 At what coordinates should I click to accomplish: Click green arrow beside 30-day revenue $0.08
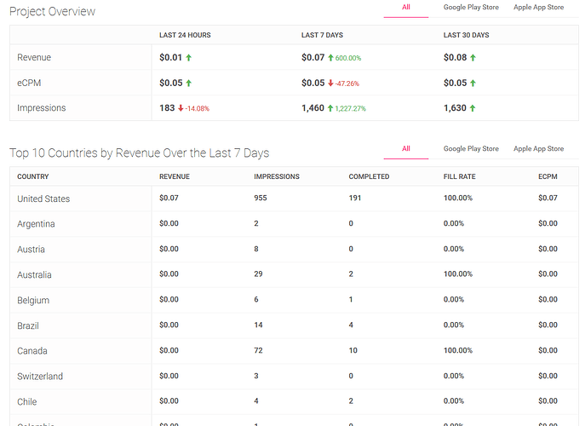pyautogui.click(x=473, y=57)
